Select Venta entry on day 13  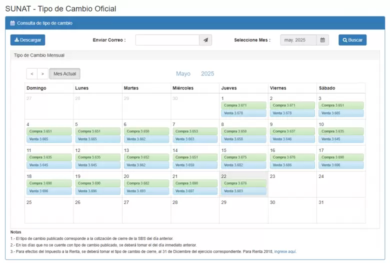click(146, 165)
